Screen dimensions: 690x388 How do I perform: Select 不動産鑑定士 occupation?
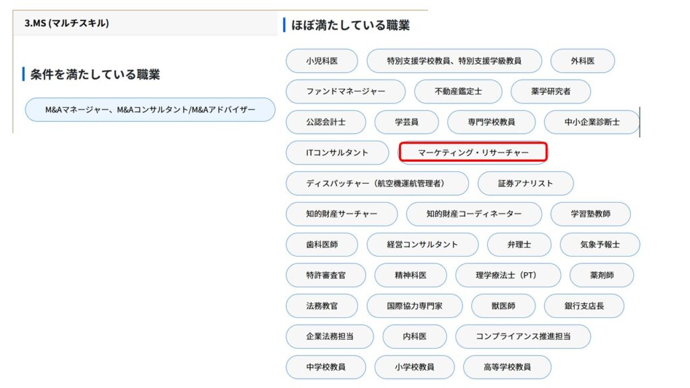(458, 92)
